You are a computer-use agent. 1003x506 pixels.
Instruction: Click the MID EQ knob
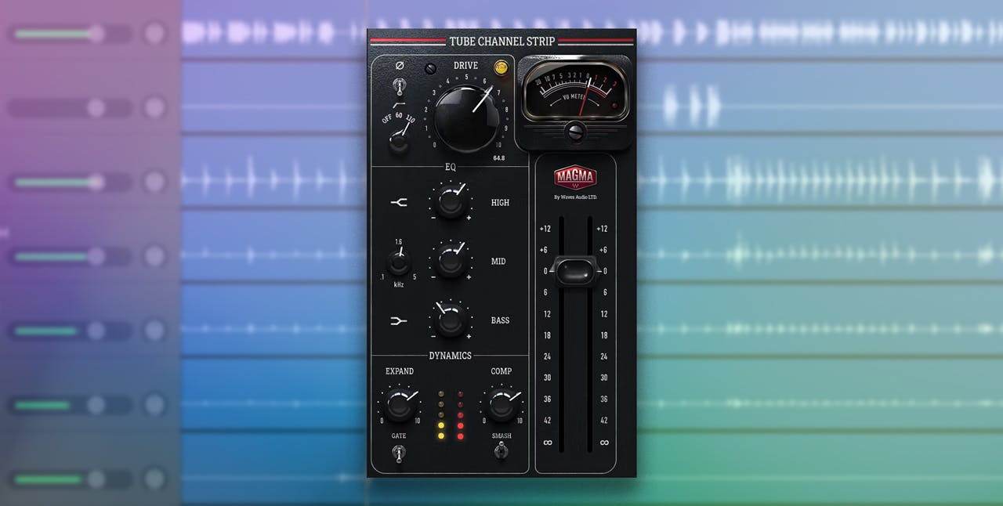[x=450, y=261]
